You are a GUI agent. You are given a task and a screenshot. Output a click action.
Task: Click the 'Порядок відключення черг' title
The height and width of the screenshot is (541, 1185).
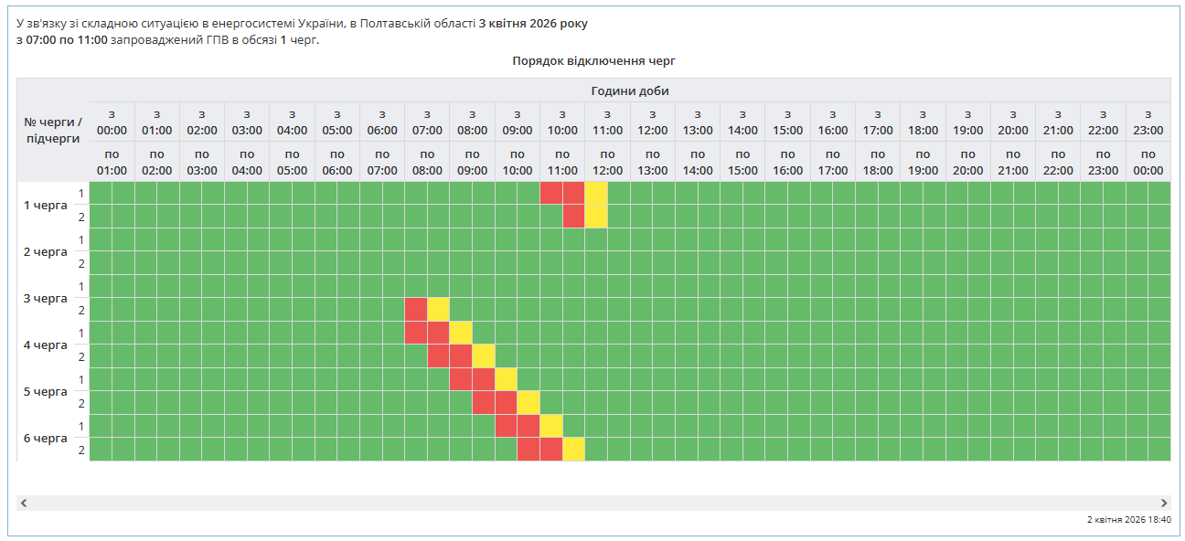pyautogui.click(x=593, y=61)
